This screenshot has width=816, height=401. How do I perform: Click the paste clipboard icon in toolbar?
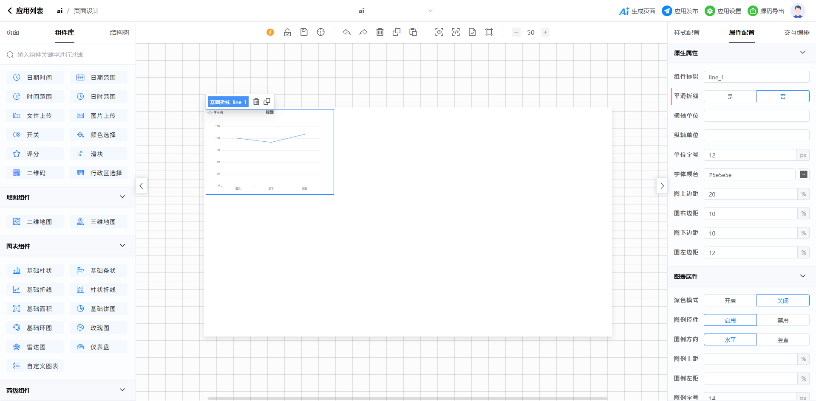coord(413,32)
